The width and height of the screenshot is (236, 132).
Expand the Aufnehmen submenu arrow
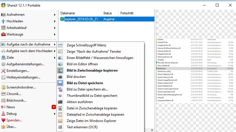point(55,15)
